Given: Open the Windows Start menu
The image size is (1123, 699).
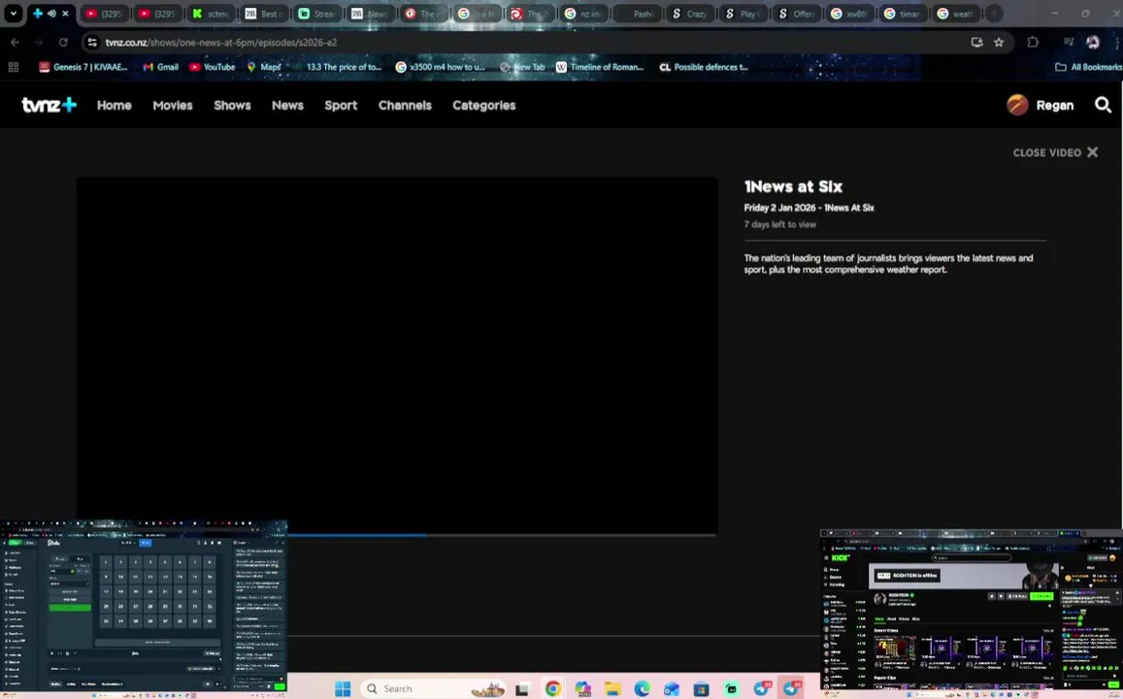Looking at the screenshot, I should click(x=343, y=689).
